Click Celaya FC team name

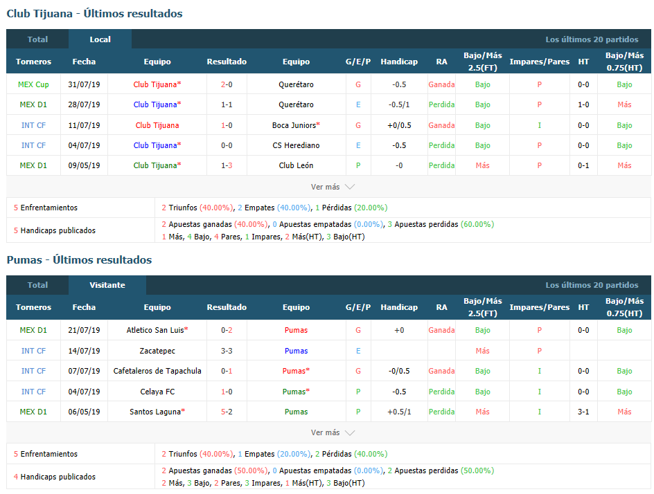coord(157,392)
